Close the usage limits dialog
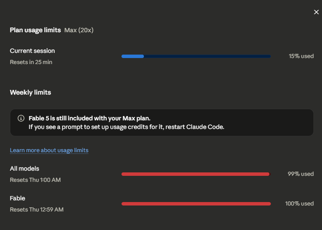 pyautogui.click(x=316, y=12)
